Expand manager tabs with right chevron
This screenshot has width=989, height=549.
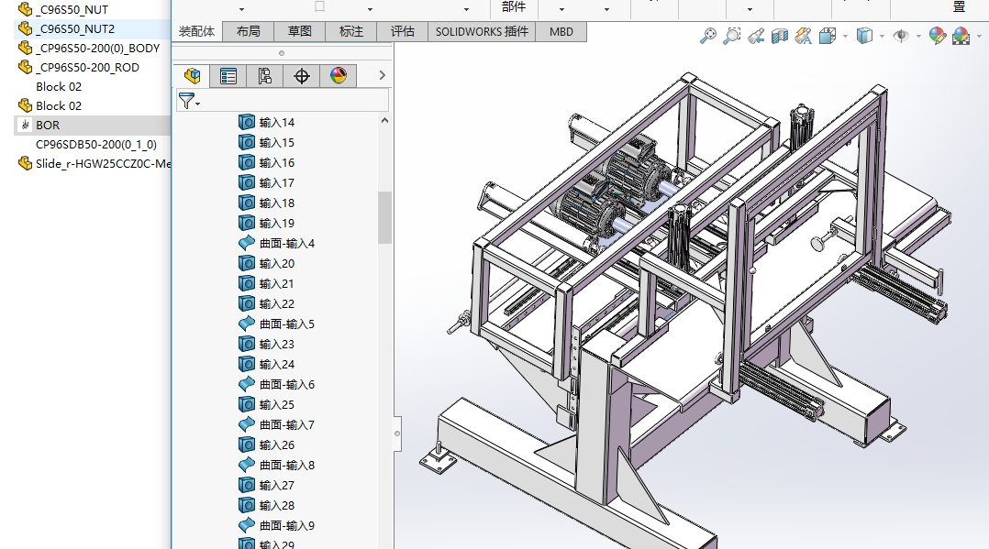[x=383, y=76]
